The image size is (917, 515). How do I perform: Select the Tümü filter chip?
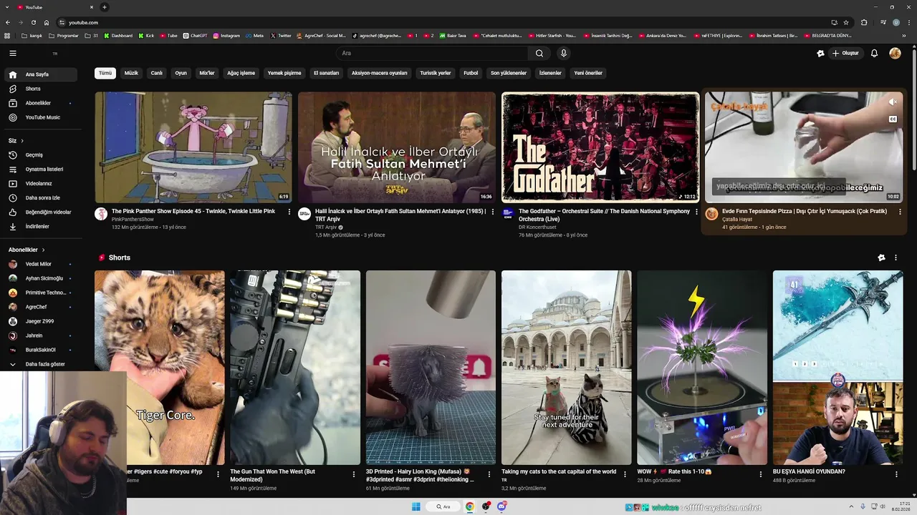coord(105,73)
